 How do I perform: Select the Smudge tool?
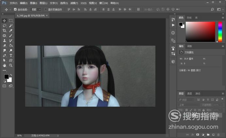coord(4,50)
